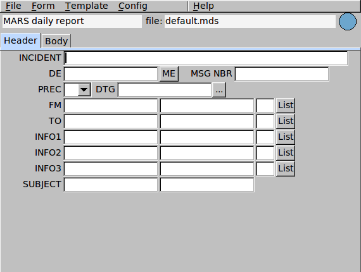
Task: Select the Header tab
Action: [x=20, y=40]
